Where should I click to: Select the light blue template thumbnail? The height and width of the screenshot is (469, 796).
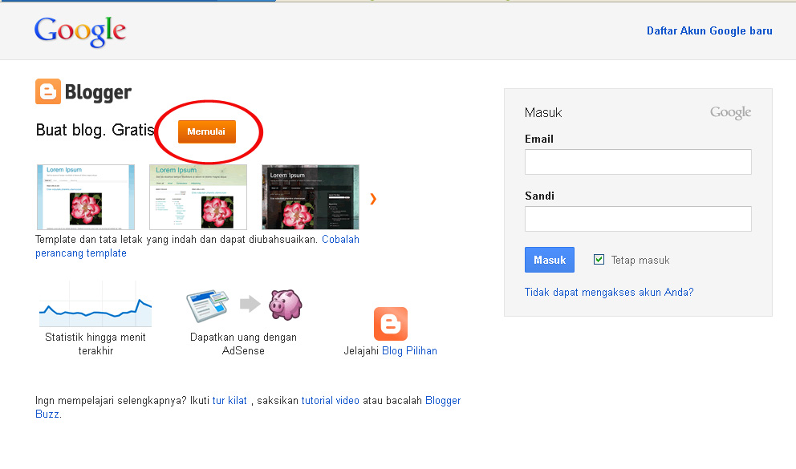click(86, 197)
